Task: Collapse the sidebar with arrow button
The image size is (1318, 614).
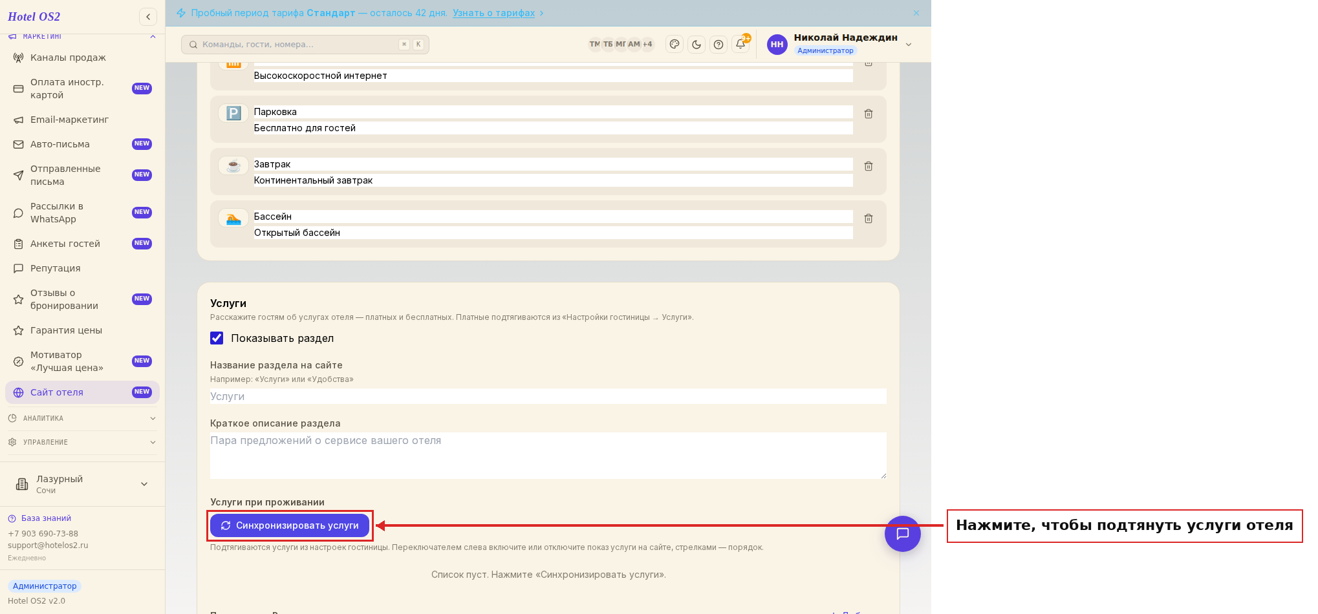Action: coord(148,17)
